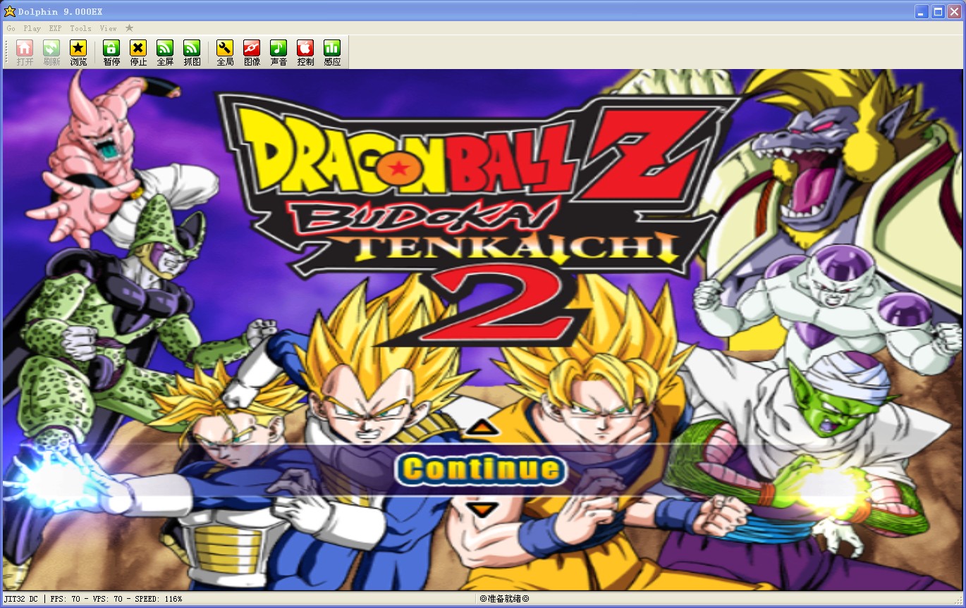Click the "JIT32 DC" status bar text
The height and width of the screenshot is (608, 966).
pyautogui.click(x=21, y=599)
